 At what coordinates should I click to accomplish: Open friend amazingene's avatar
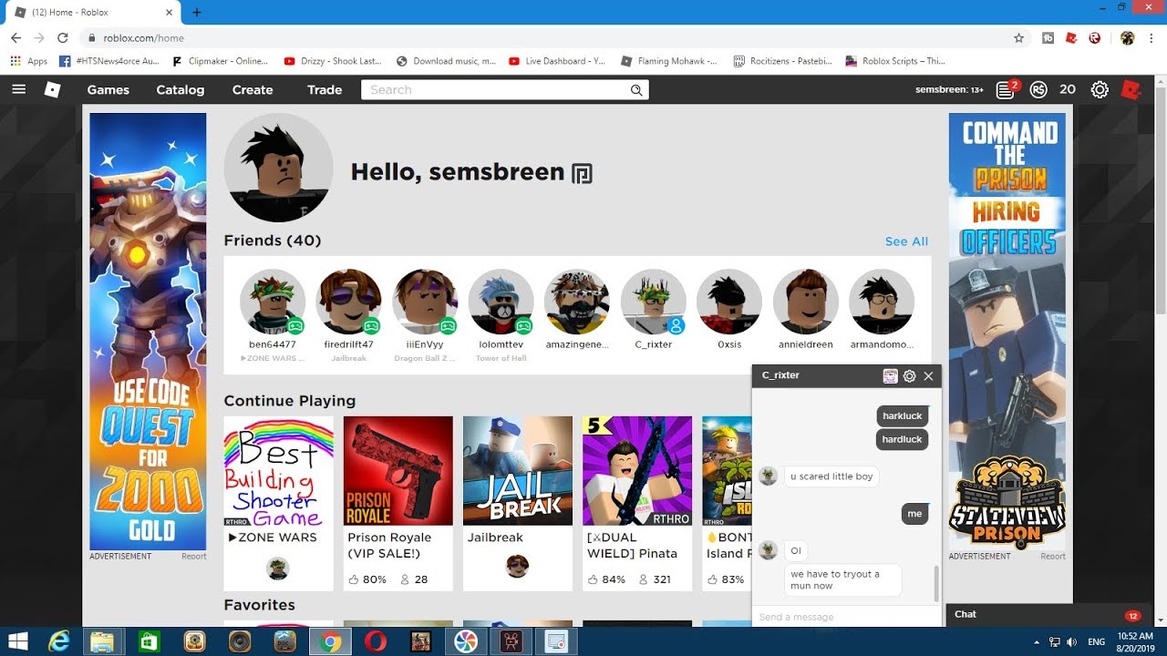point(577,302)
